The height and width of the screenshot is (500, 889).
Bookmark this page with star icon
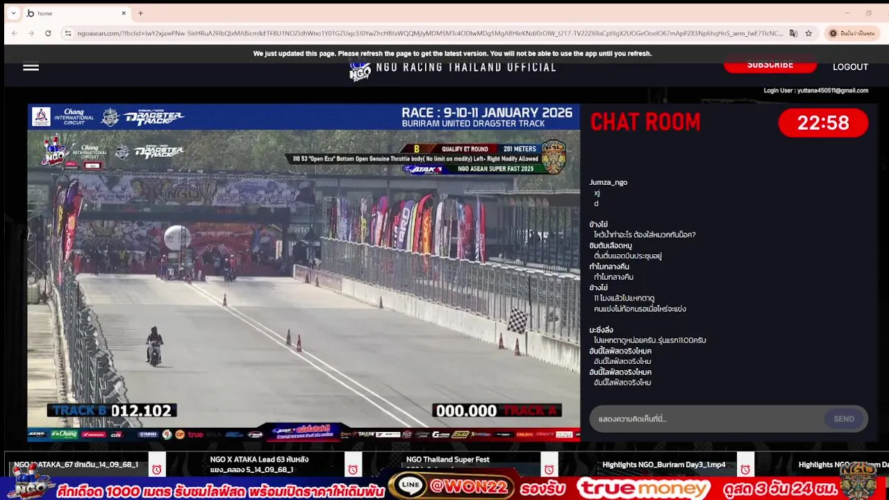808,33
